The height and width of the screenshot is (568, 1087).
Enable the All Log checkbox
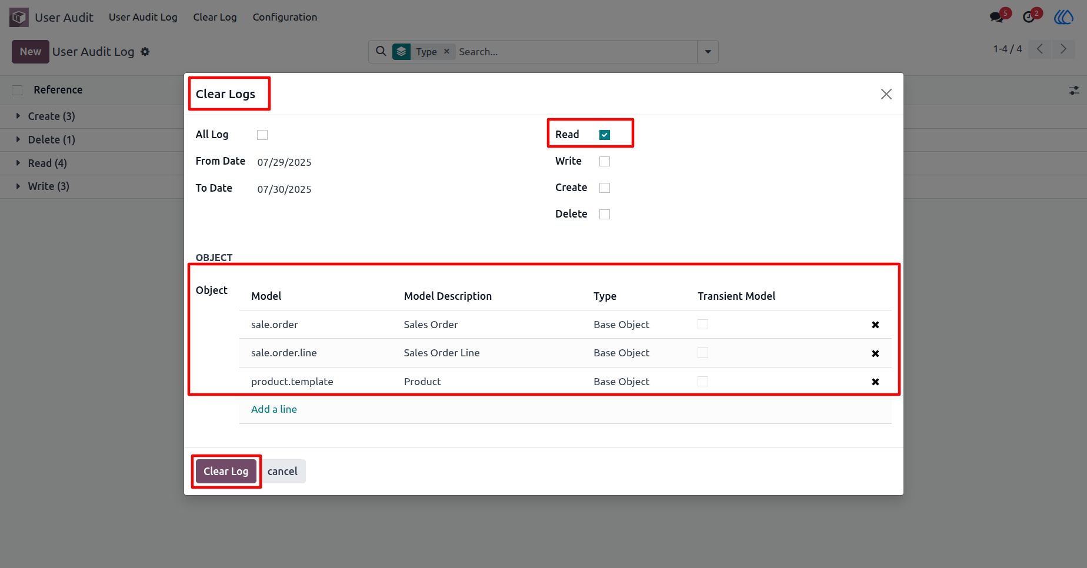tap(262, 135)
